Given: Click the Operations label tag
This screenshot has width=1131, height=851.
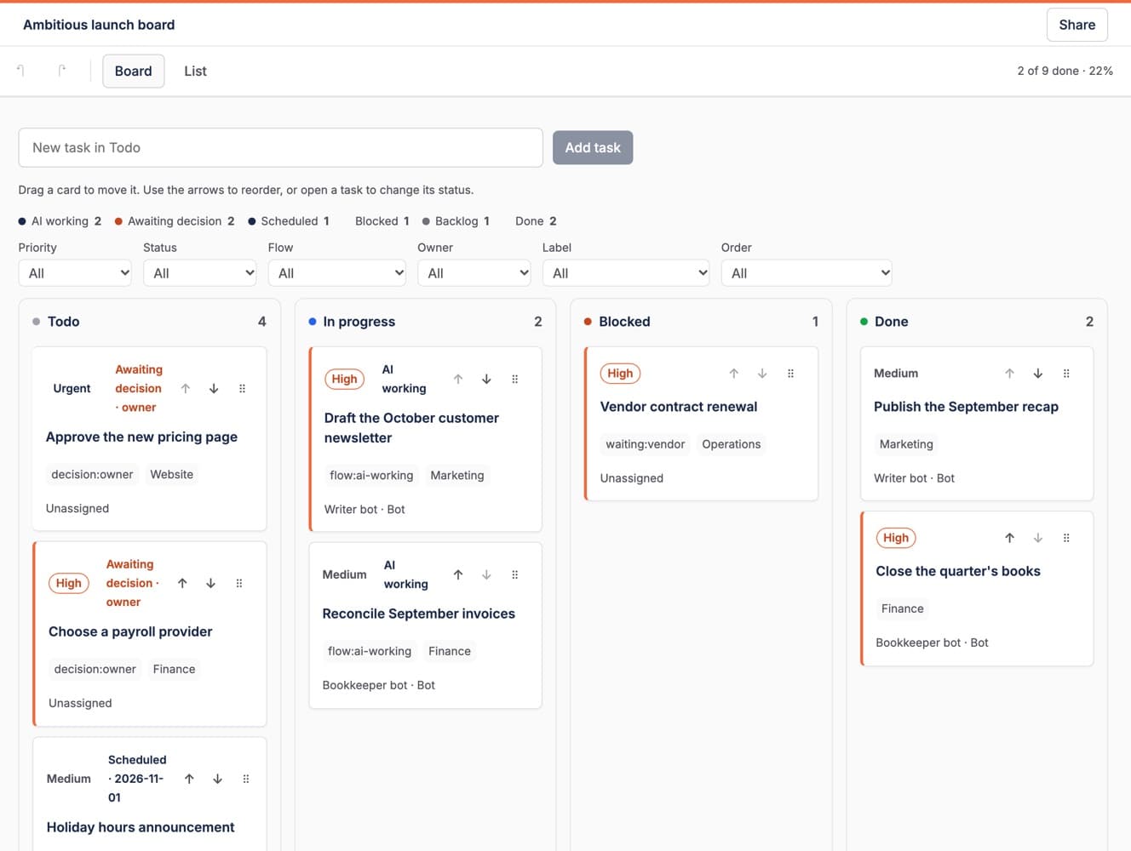Looking at the screenshot, I should (732, 444).
